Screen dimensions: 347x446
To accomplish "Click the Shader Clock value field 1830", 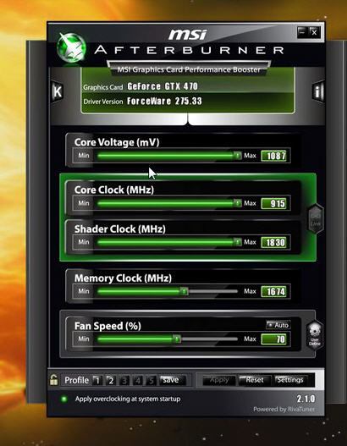I will coord(274,242).
